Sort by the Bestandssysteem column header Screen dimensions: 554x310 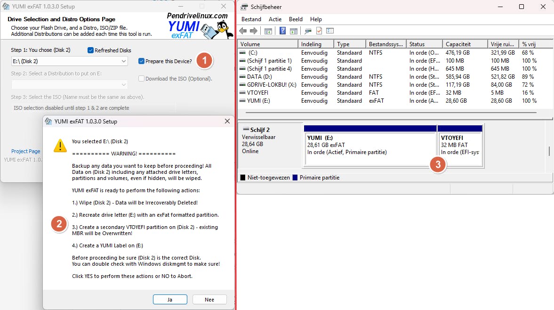click(386, 44)
